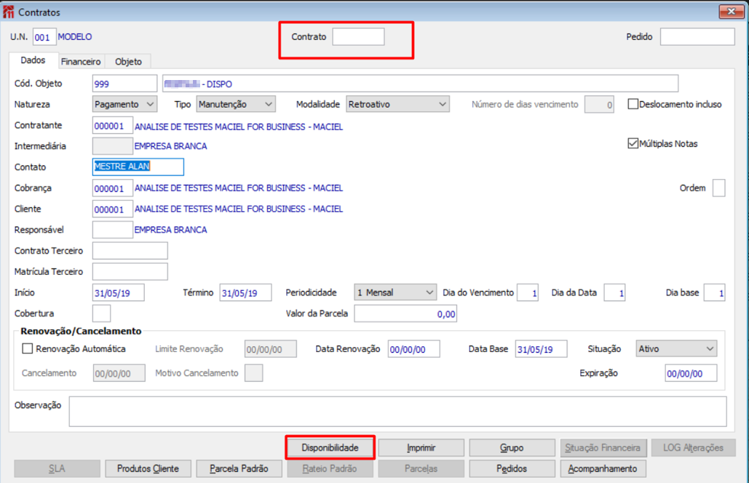Viewport: 749px width, 483px height.
Task: Click the Pedidos button
Action: click(x=512, y=468)
